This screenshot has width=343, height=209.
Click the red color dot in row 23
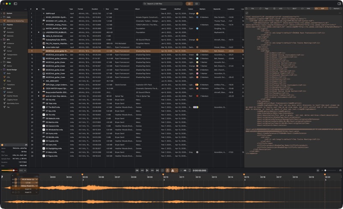click(x=197, y=96)
